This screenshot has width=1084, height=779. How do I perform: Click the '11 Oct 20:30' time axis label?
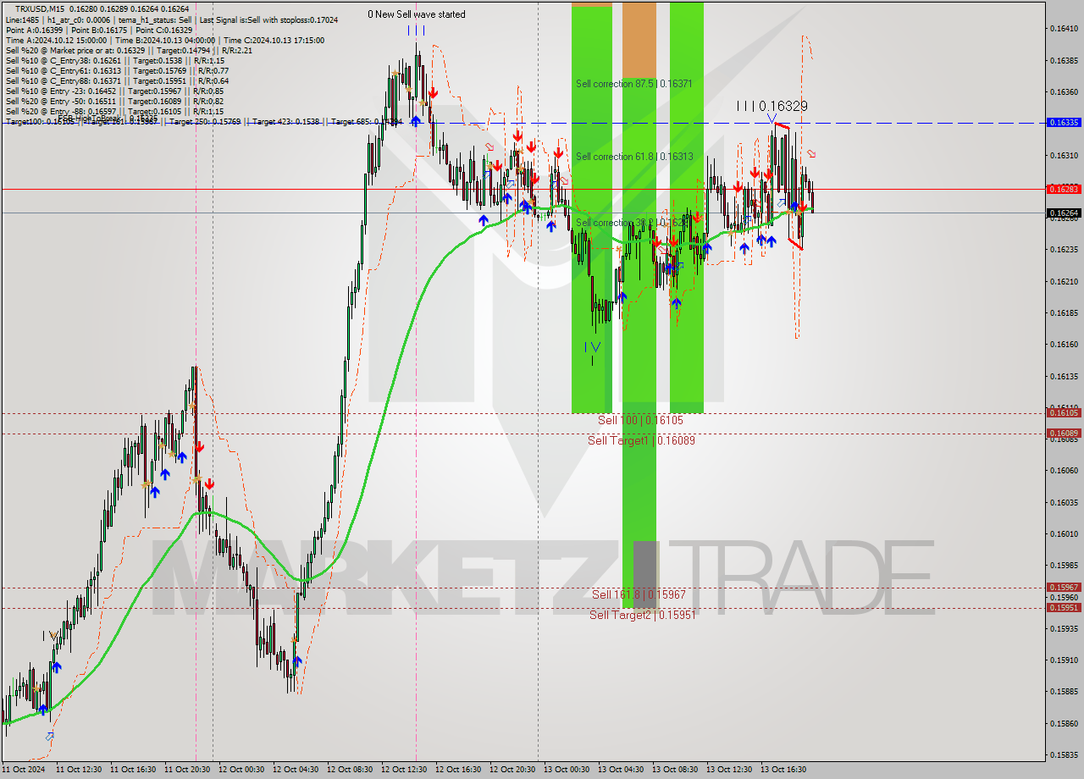coord(187,770)
